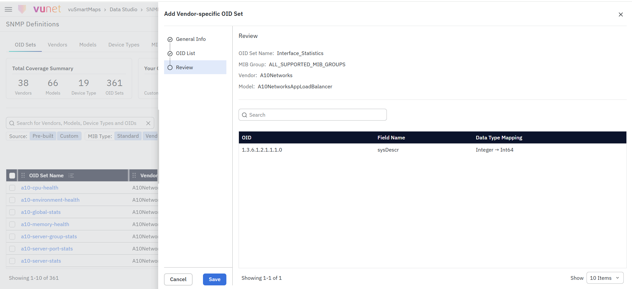The width and height of the screenshot is (632, 289).
Task: Switch to the Vendors tab
Action: 57,45
